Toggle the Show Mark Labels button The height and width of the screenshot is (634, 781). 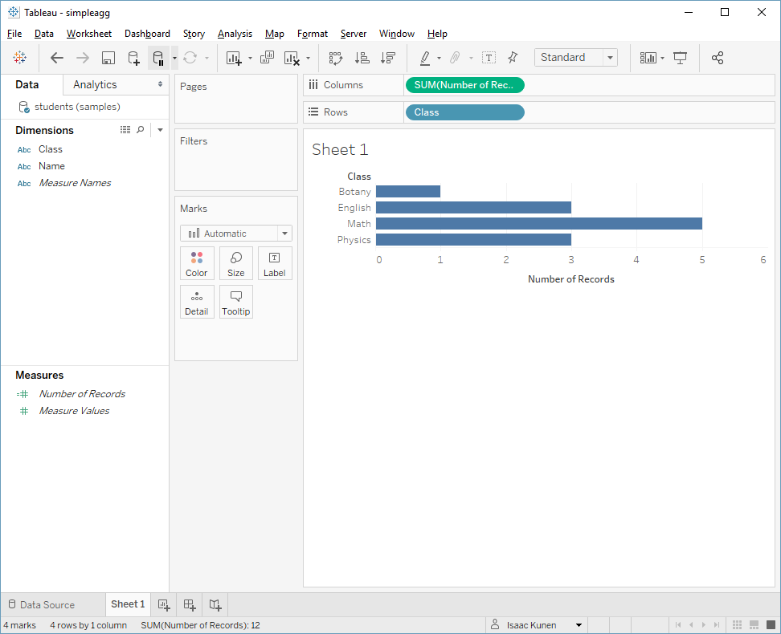(489, 58)
